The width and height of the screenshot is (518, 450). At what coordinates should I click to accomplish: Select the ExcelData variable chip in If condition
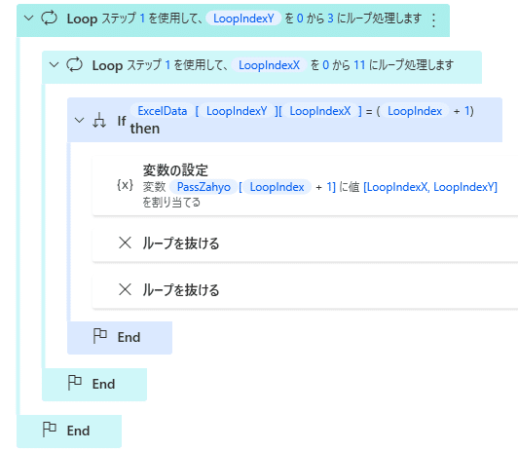point(163,111)
